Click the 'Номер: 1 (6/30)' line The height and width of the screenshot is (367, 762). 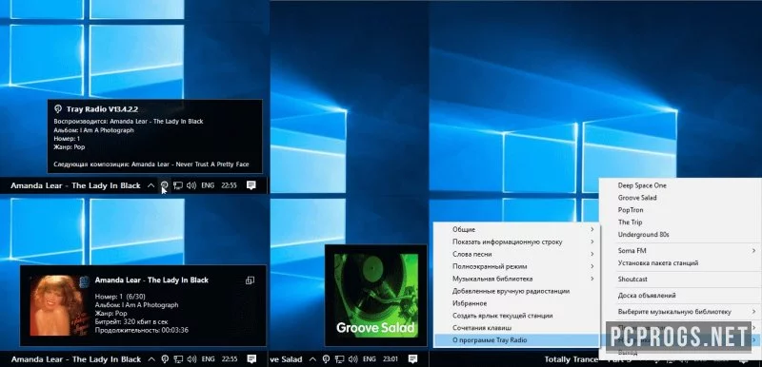121,297
